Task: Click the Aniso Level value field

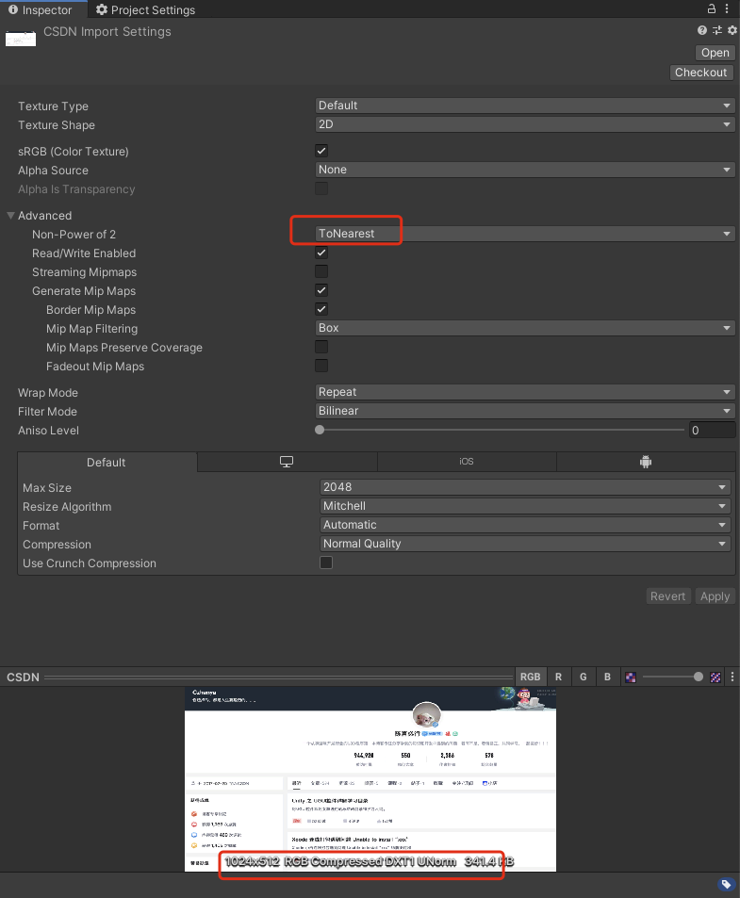Action: pyautogui.click(x=712, y=430)
